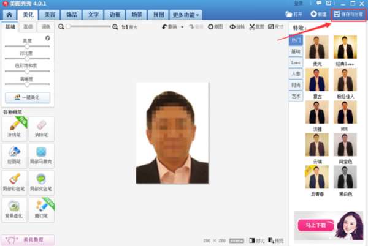The height and width of the screenshot is (246, 368).
Task: Select the 局部马赛克 mosaic tool
Action: pos(42,155)
